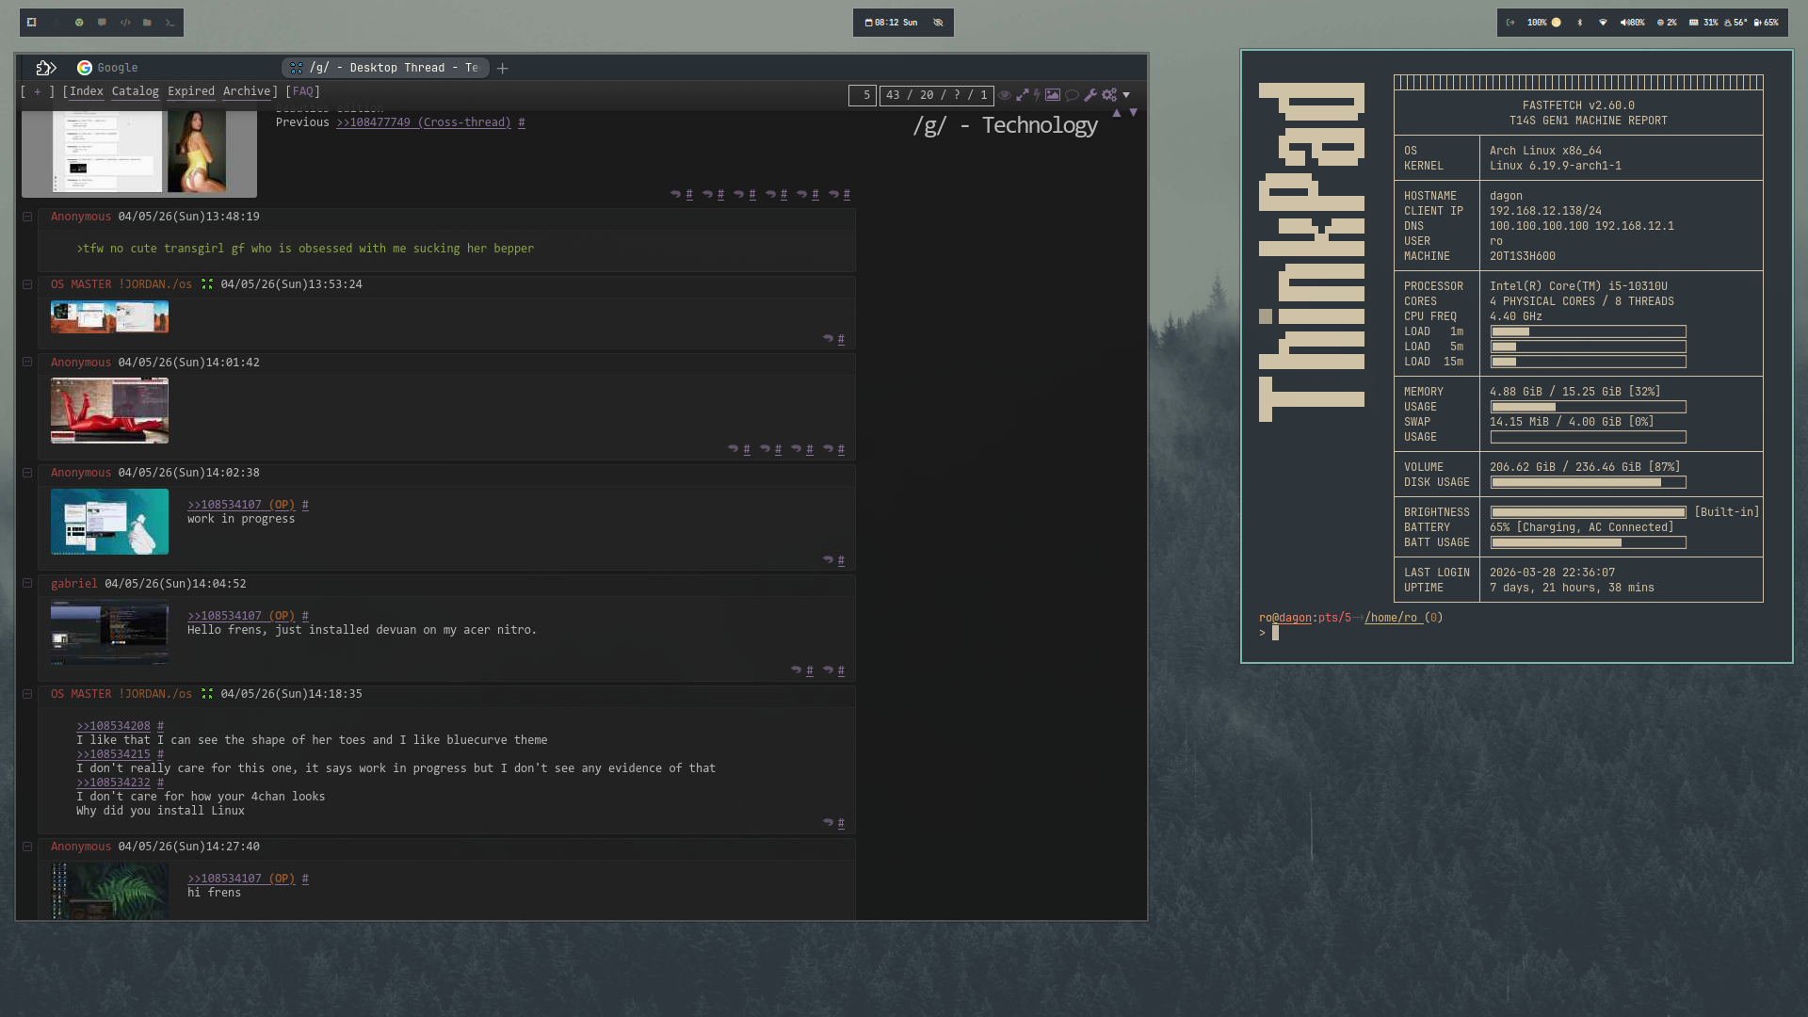Jump to bottom with down triangle arrow
1808x1017 pixels.
[1133, 113]
